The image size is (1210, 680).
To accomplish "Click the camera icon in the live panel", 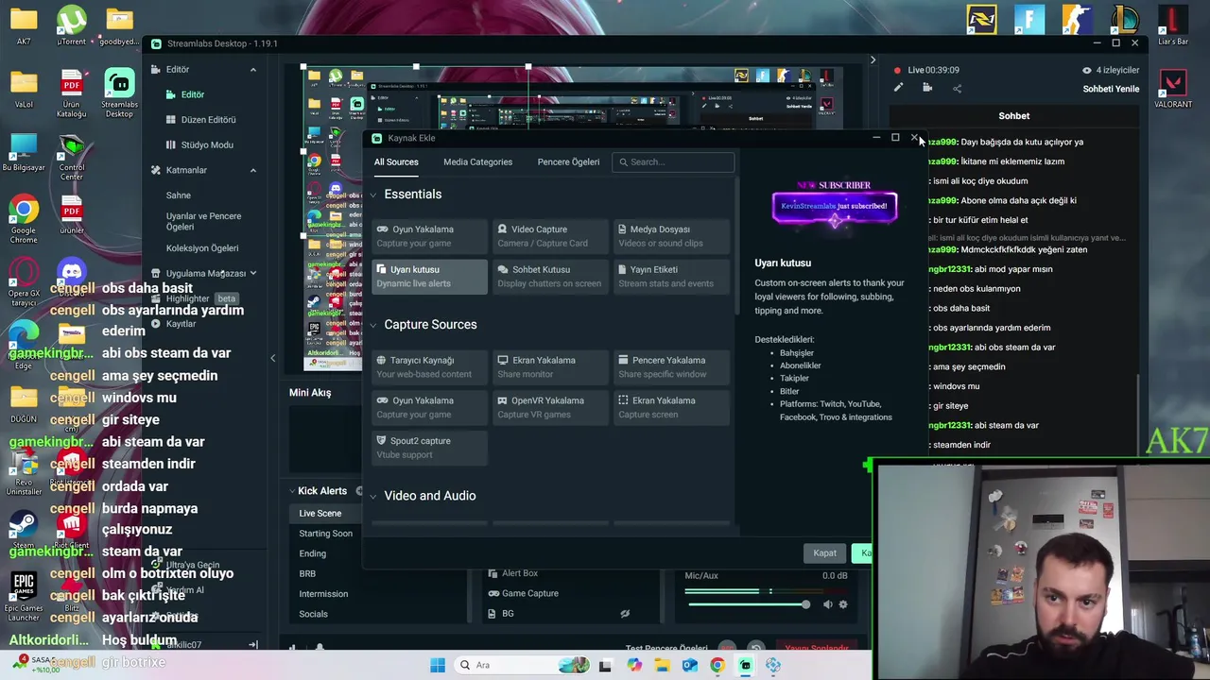I will click(927, 88).
